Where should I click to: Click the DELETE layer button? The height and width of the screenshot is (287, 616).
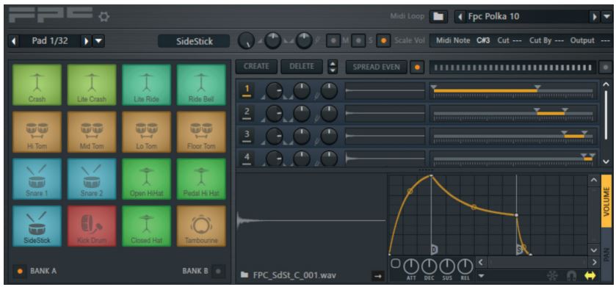point(302,67)
